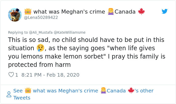Screen dimensions: 176x104
Task: Click the like count number 1
Action: 17,75
